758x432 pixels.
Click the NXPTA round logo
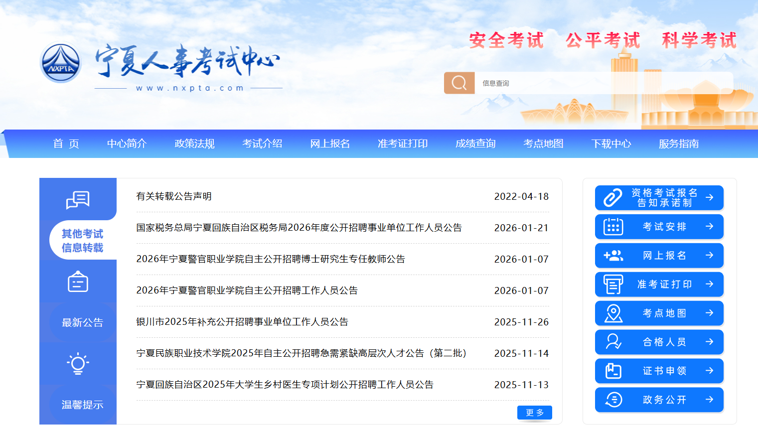[61, 63]
